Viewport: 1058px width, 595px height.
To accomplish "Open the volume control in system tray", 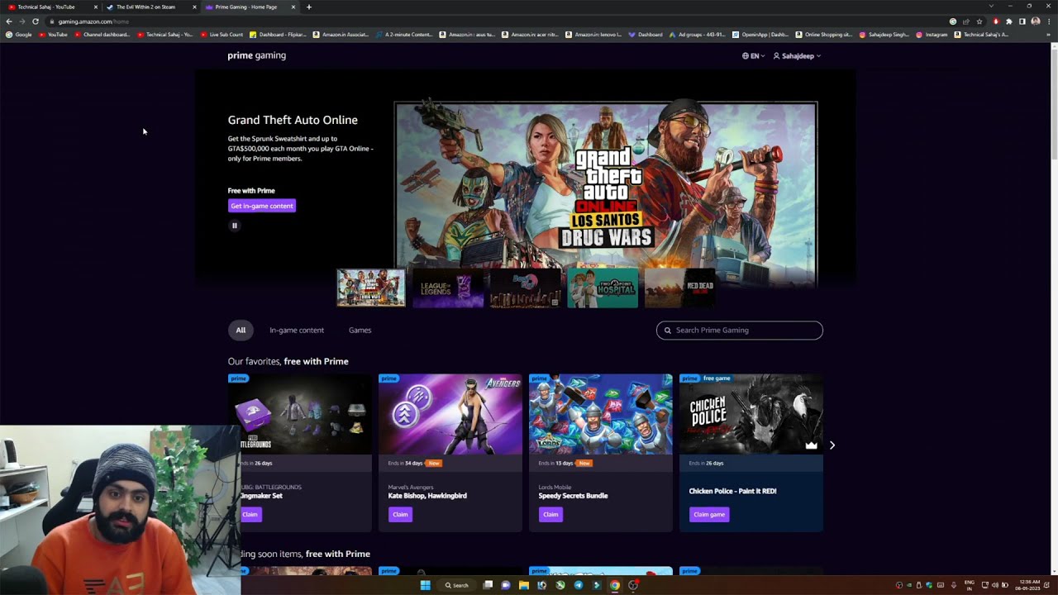I will 994,585.
